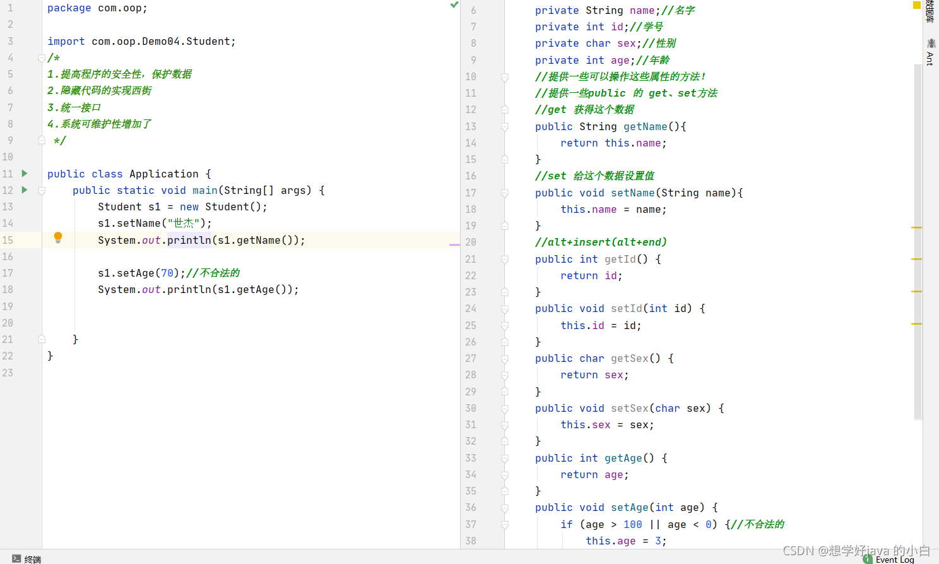Click 'setAge' method name on line 36
This screenshot has height=564, width=939.
630,508
